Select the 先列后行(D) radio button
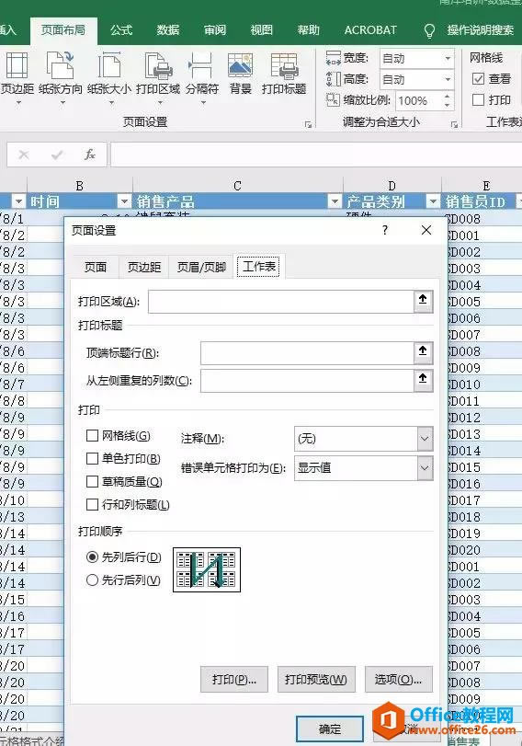This screenshot has width=522, height=746. click(x=92, y=557)
